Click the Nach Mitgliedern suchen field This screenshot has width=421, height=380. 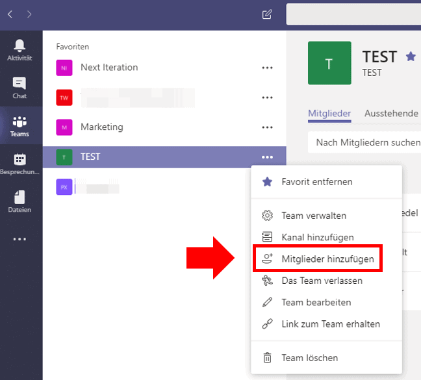pos(364,142)
